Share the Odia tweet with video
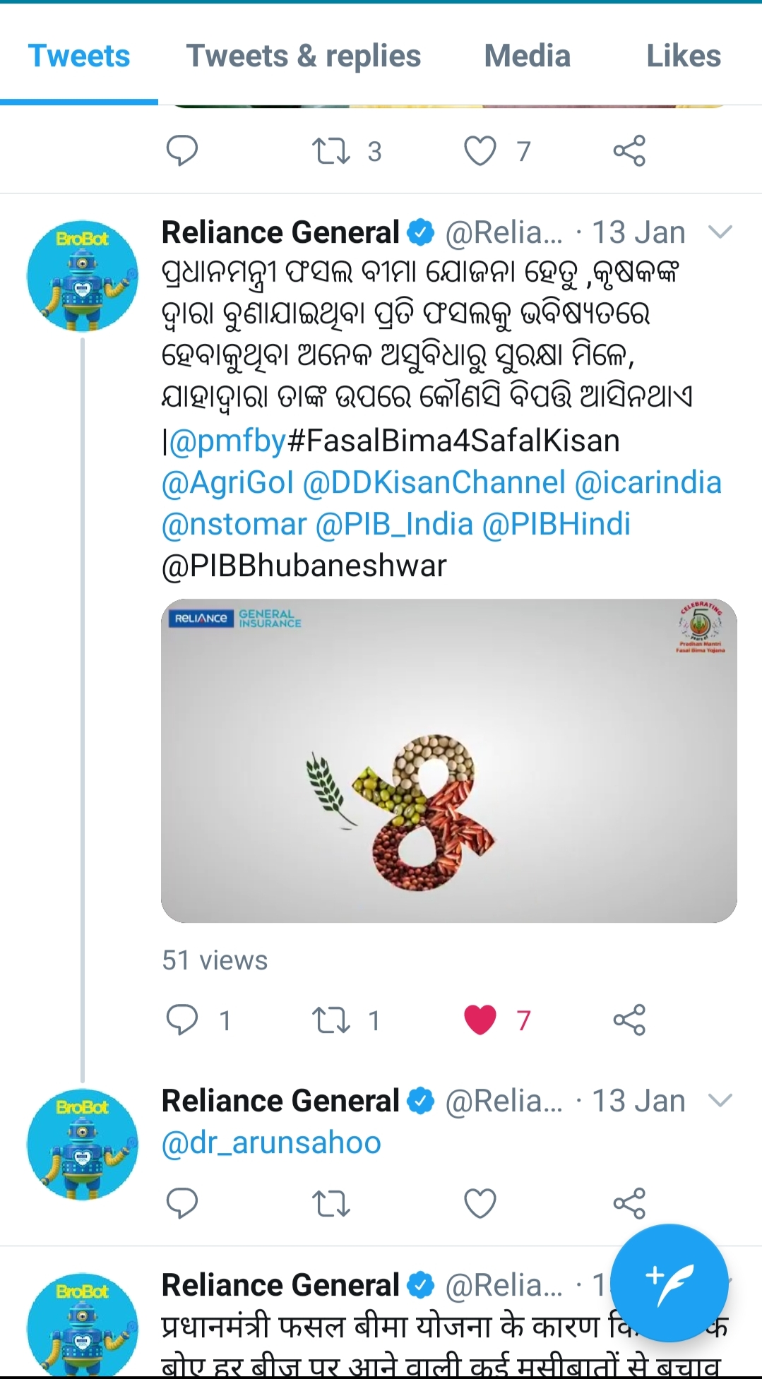 point(629,1020)
